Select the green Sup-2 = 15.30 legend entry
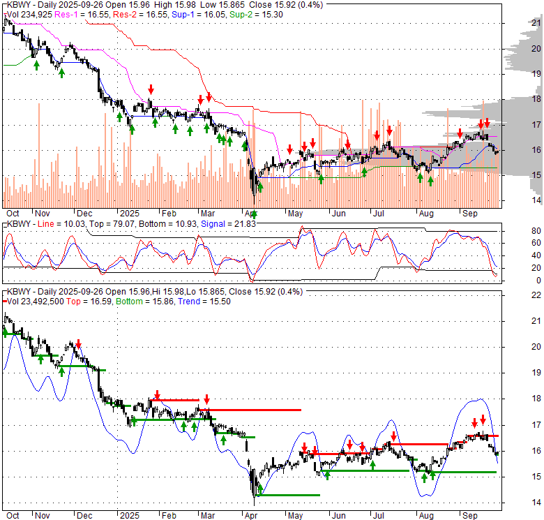 256,15
